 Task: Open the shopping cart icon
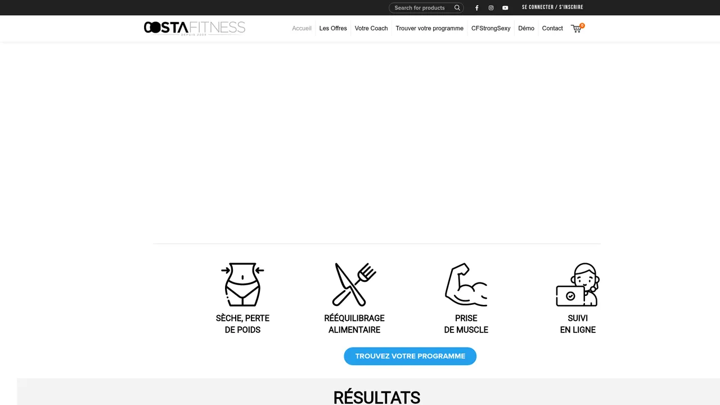pyautogui.click(x=577, y=28)
